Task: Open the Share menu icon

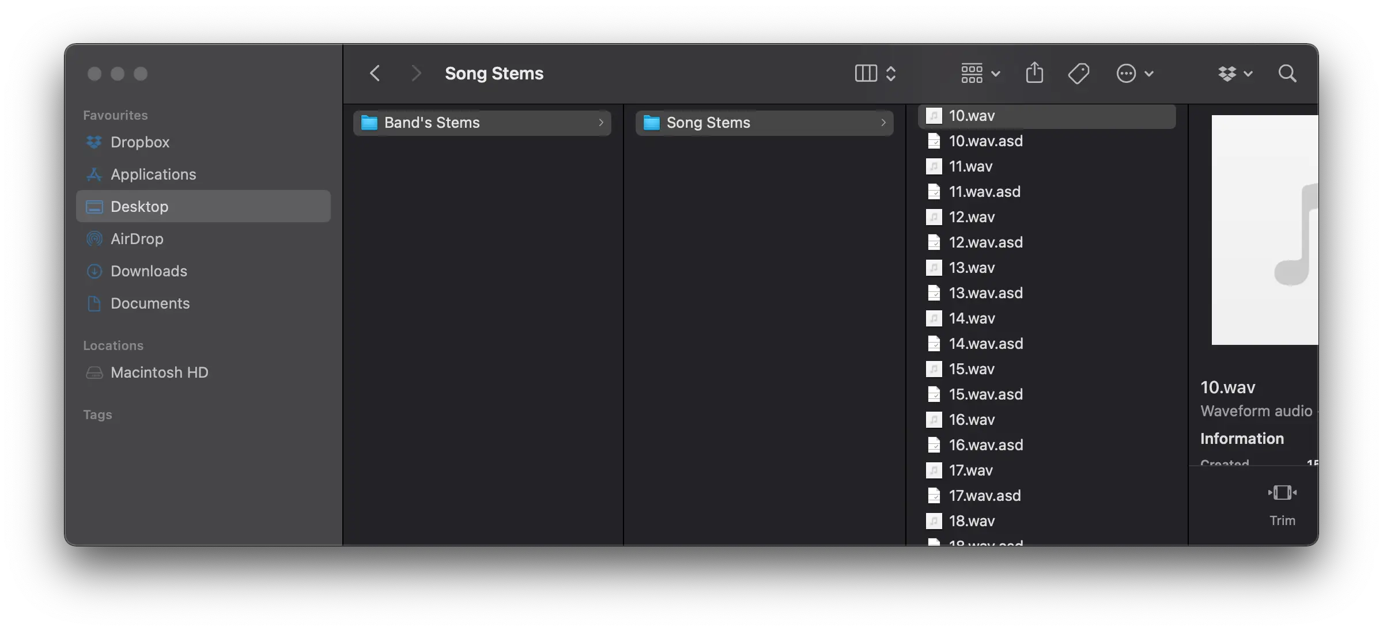Action: click(x=1034, y=73)
